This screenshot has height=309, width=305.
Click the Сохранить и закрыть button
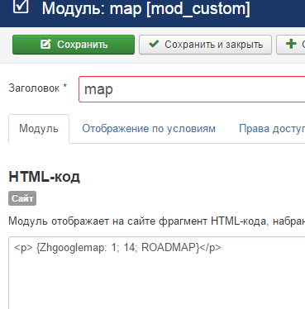coord(206,45)
